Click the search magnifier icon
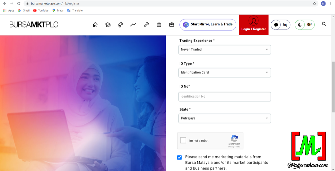The height and width of the screenshot is (171, 335). coord(324,24)
